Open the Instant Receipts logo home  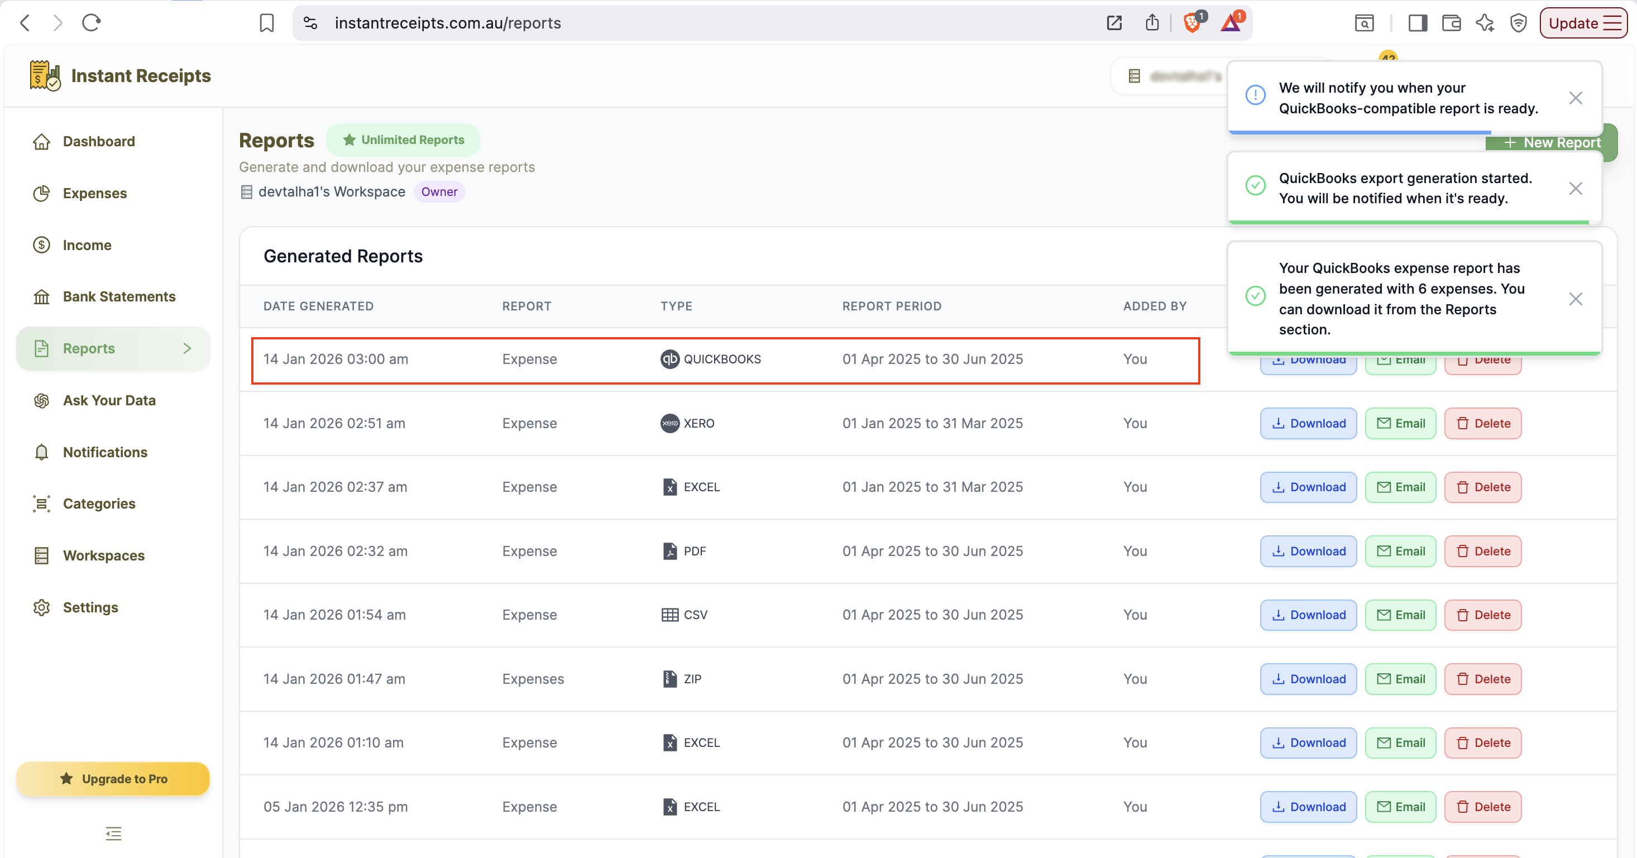[x=120, y=75]
